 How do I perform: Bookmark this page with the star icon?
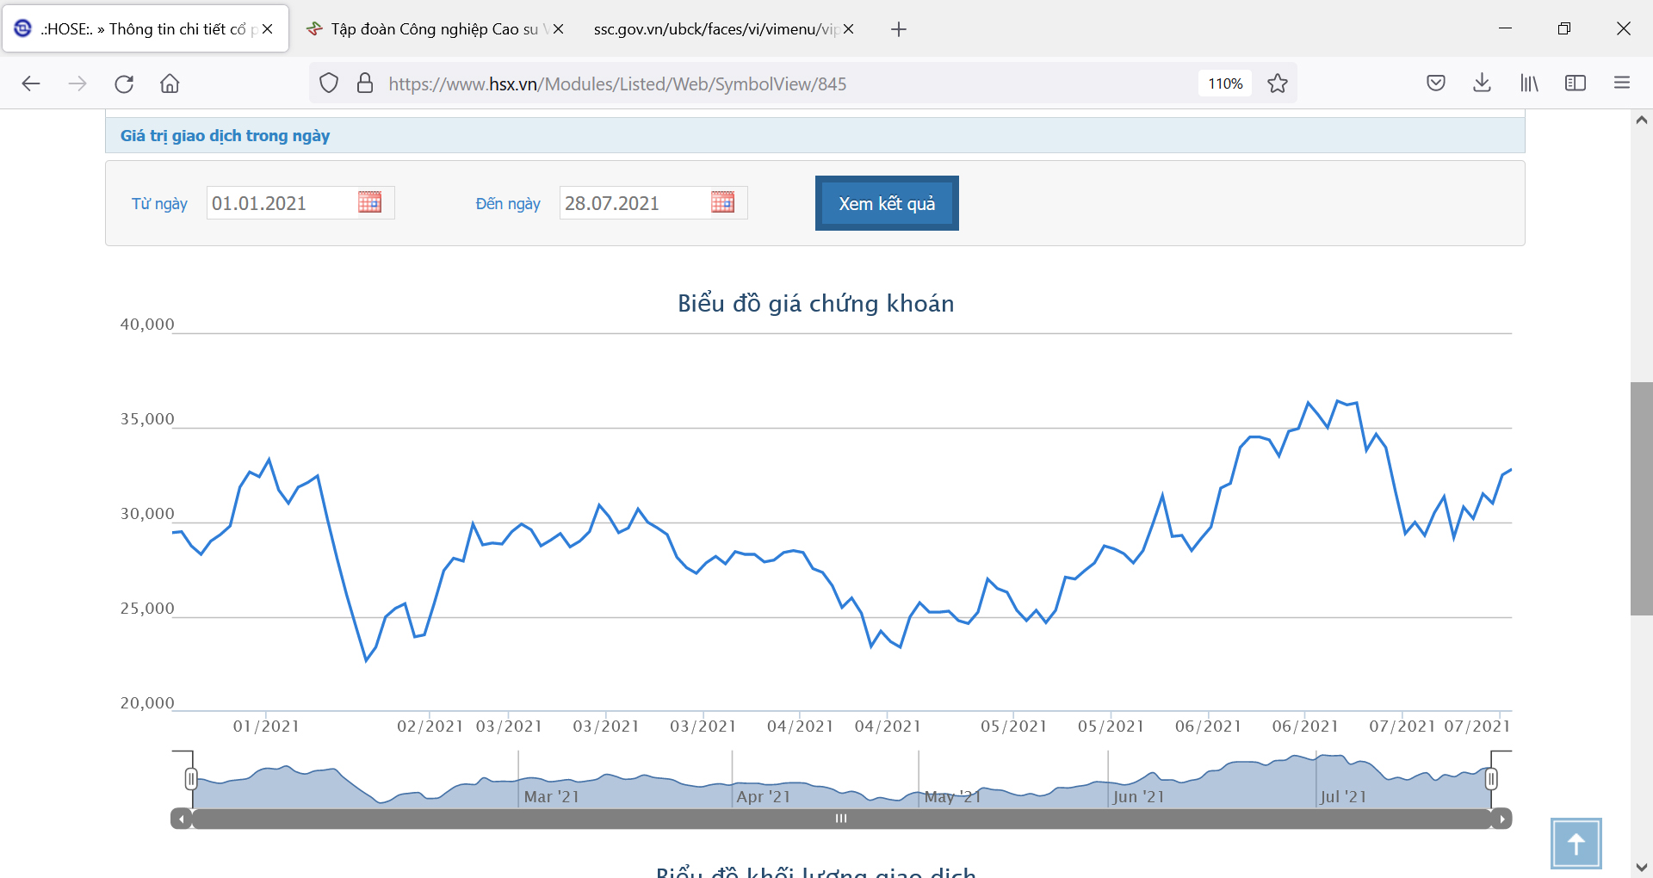click(1278, 83)
